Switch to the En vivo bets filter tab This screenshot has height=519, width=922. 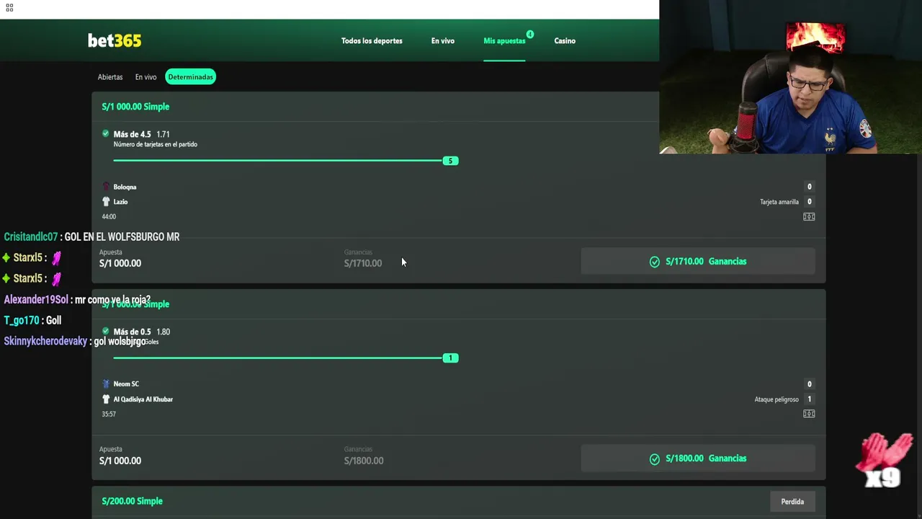tap(146, 77)
